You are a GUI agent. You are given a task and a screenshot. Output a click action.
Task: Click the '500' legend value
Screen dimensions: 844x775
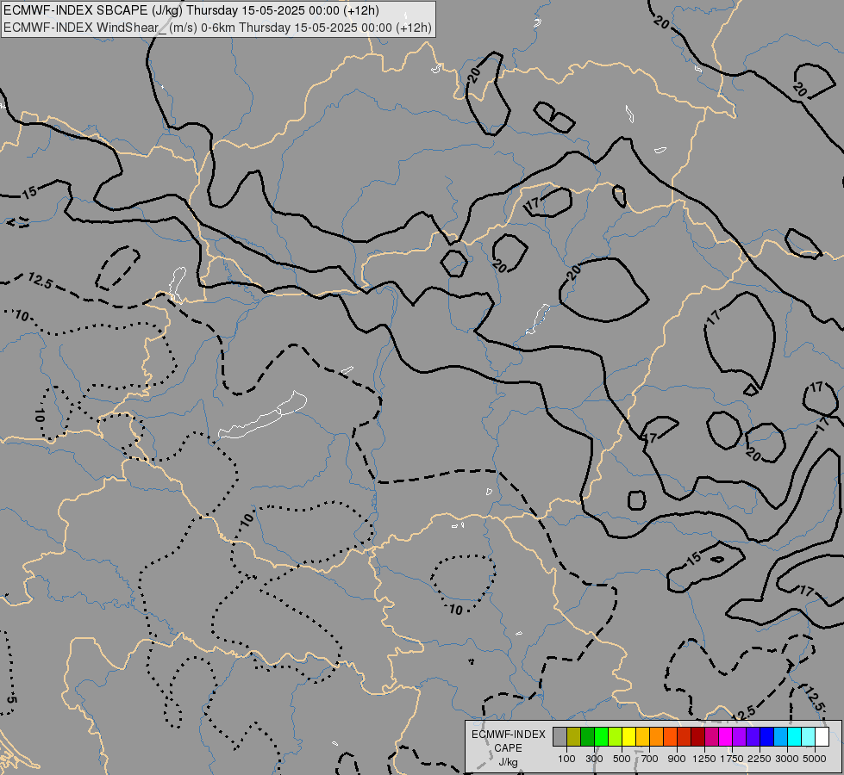pyautogui.click(x=622, y=759)
